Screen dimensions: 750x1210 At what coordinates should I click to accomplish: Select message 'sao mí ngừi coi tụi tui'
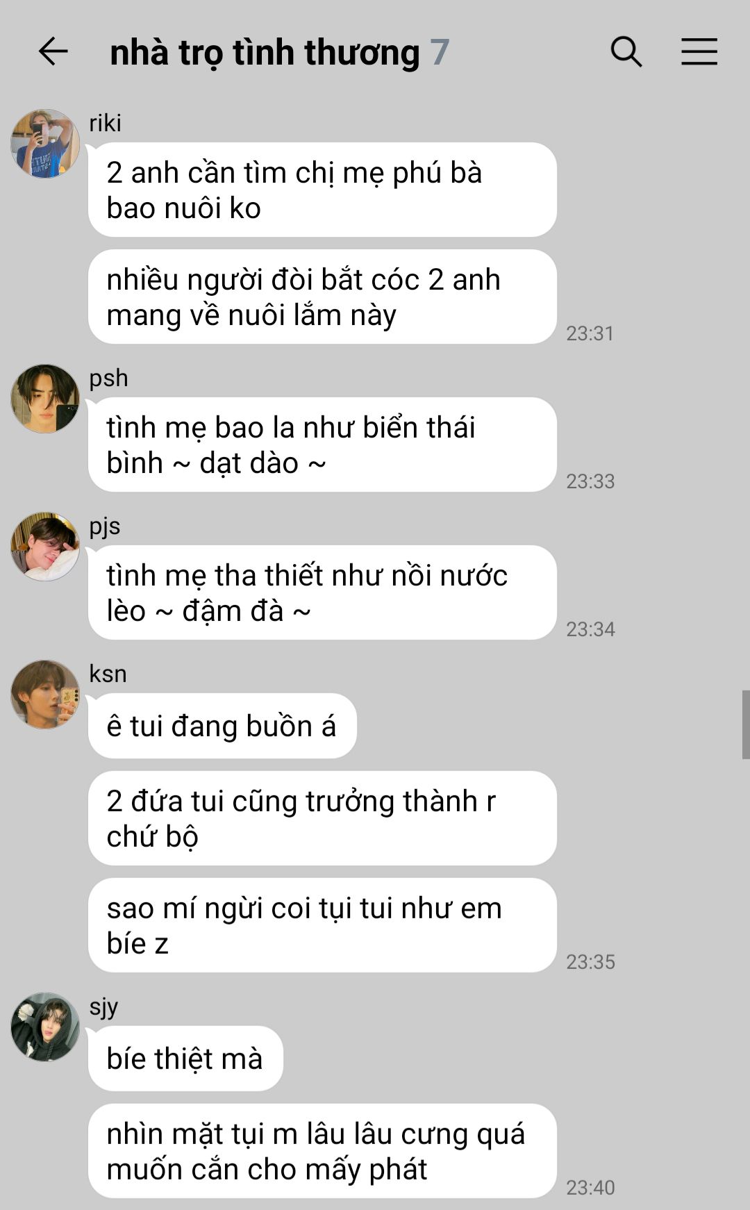(322, 925)
